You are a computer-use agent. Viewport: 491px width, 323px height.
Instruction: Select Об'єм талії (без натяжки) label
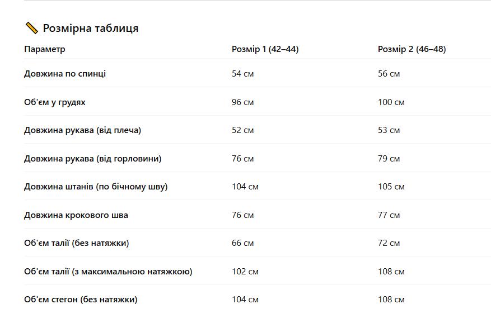tap(76, 243)
